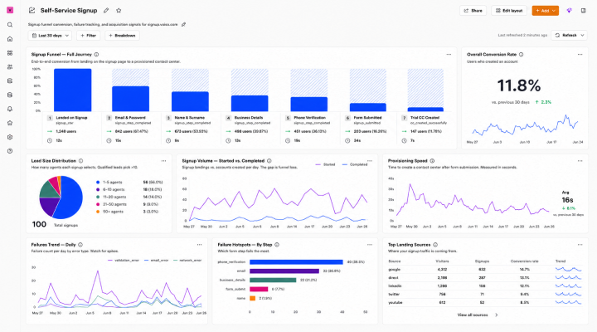
Task: Open the bell notifications icon in sidebar
Action: click(10, 109)
